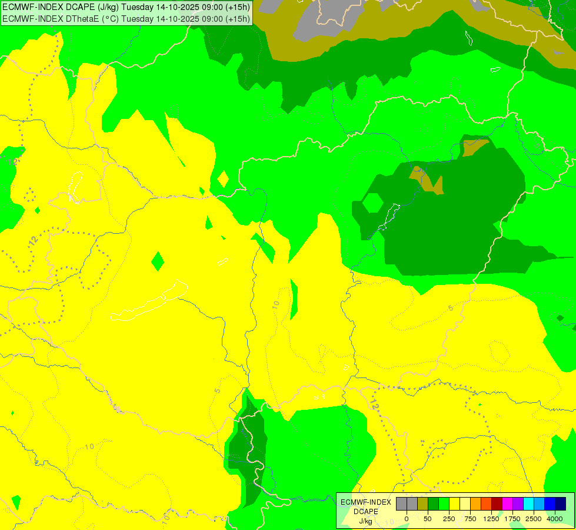This screenshot has height=530, width=576.
Task: Select the orange legend swatch after 750
Action: (x=476, y=503)
